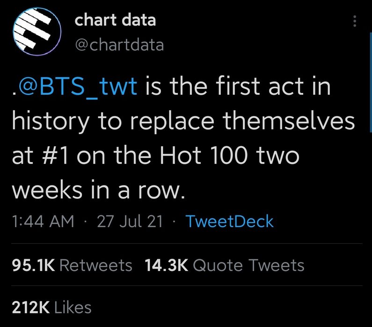The width and height of the screenshot is (372, 327).
Task: Click the blue scrollbar on right edge
Action: (x=371, y=82)
